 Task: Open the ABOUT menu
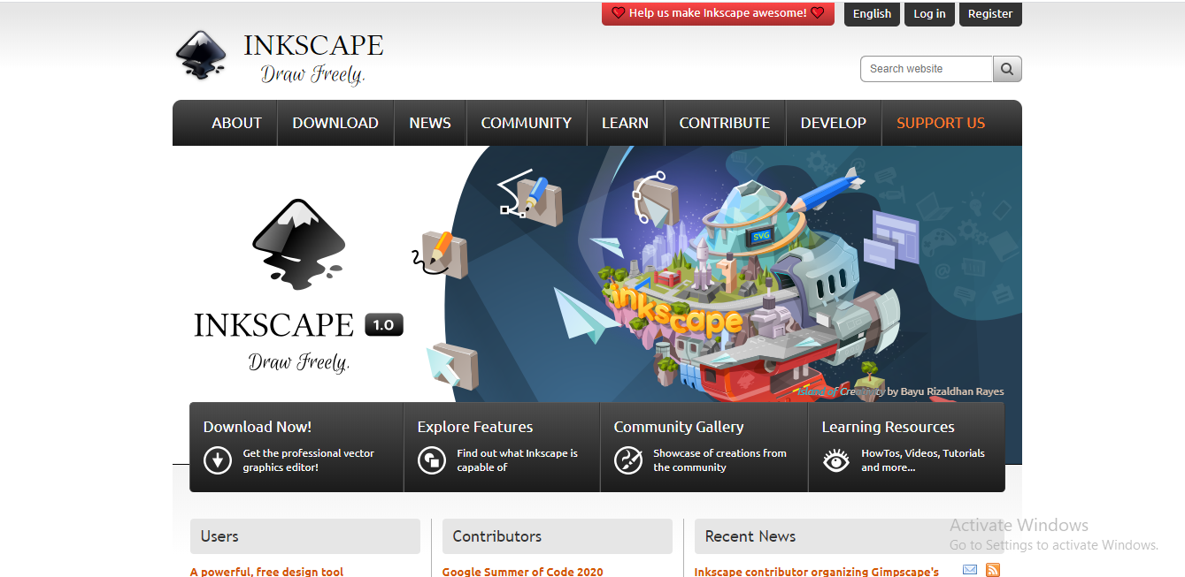click(236, 123)
